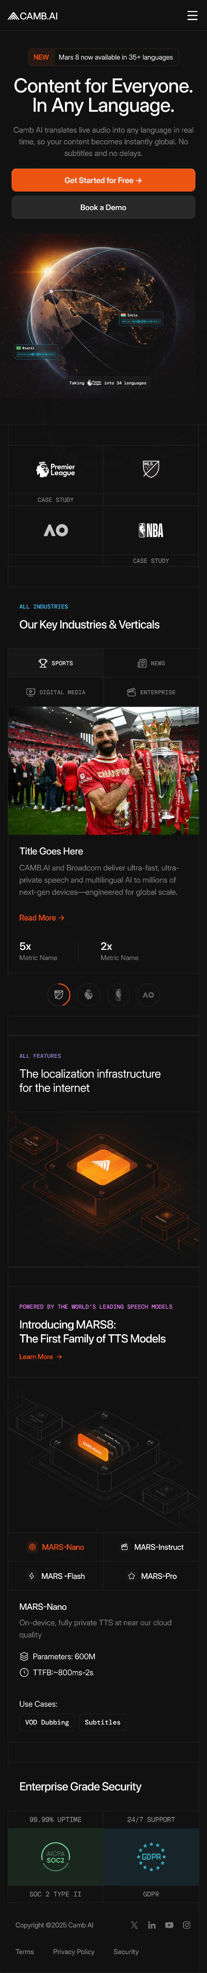207x1973 pixels.
Task: Select the NEWS tab
Action: [151, 663]
